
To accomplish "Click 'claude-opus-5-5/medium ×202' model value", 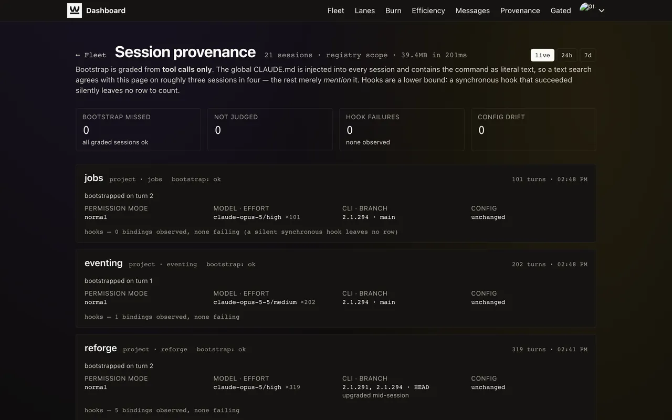I will 265,302.
